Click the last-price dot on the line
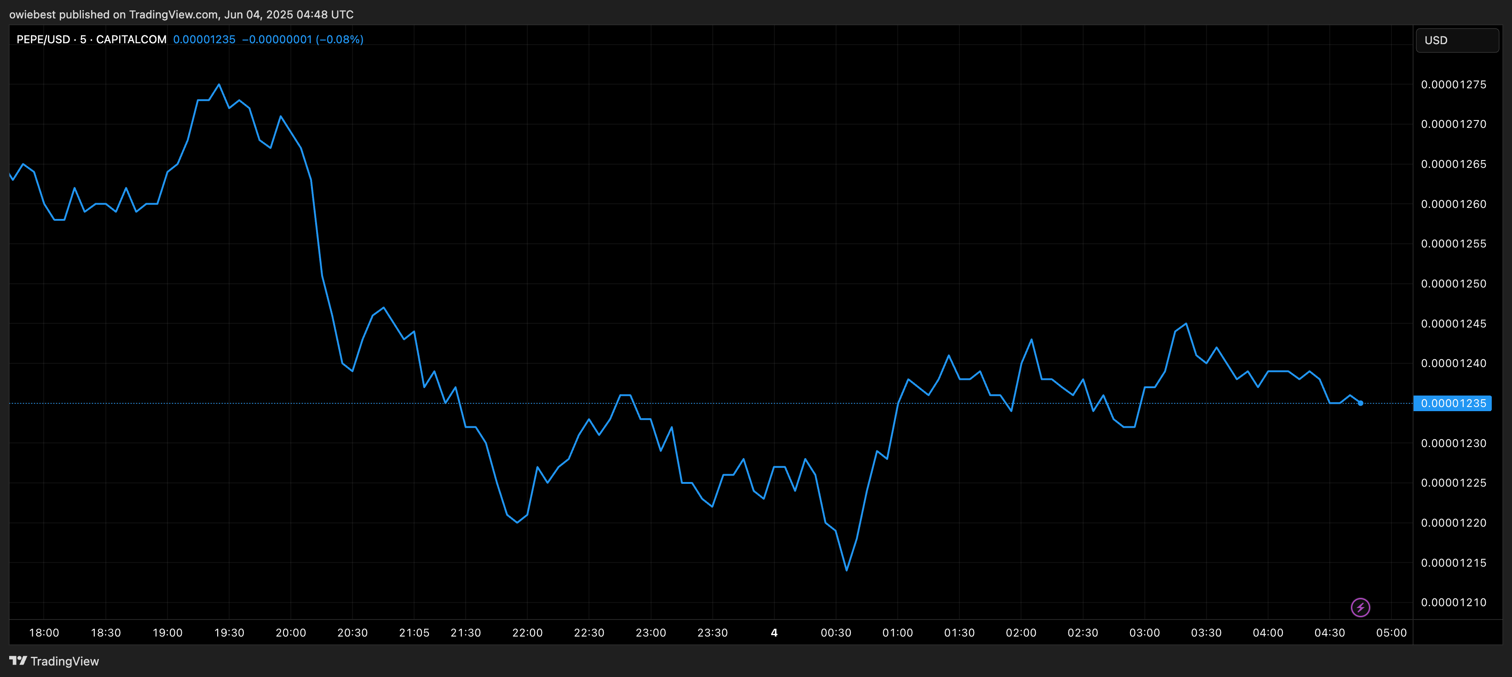This screenshot has width=1512, height=677. tap(1360, 403)
